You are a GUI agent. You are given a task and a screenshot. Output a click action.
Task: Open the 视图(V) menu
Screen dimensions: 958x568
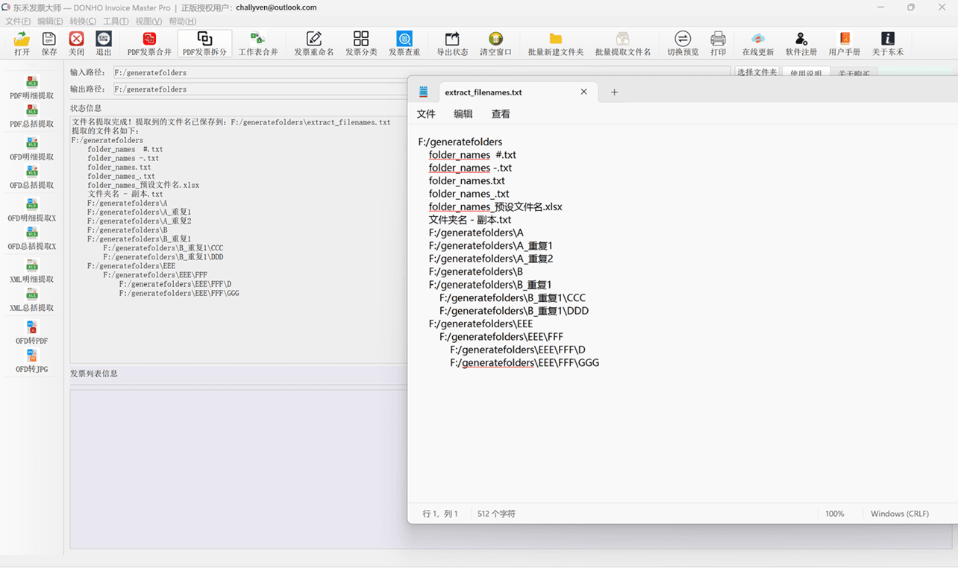coord(148,21)
